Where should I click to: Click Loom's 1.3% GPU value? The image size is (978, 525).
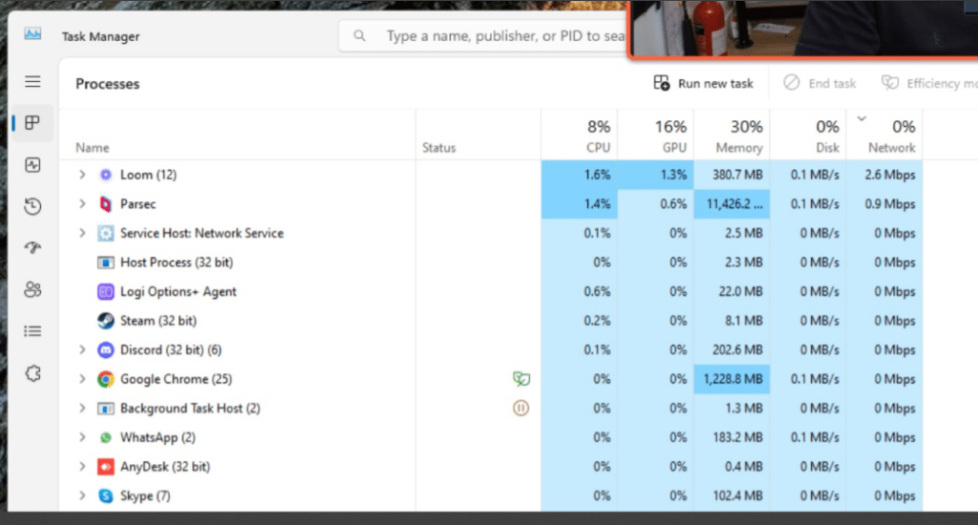coord(673,175)
